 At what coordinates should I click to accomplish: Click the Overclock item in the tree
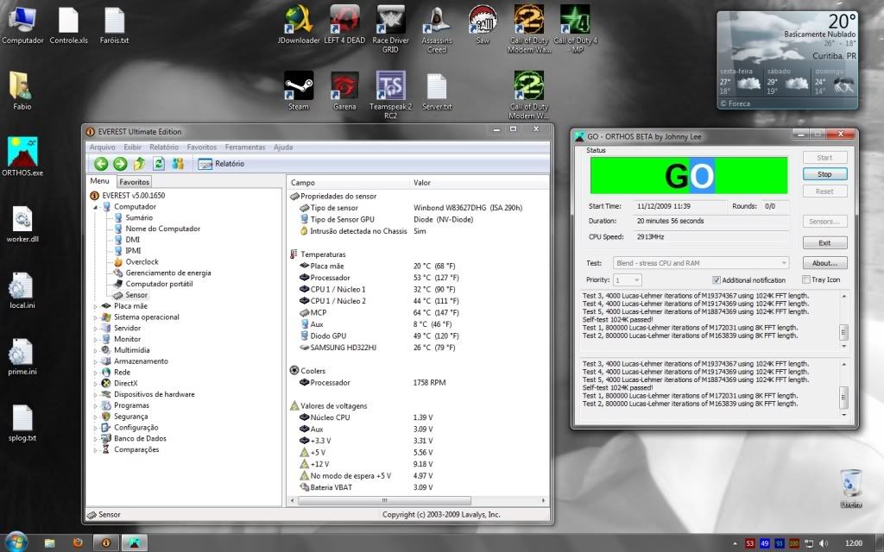(x=142, y=261)
